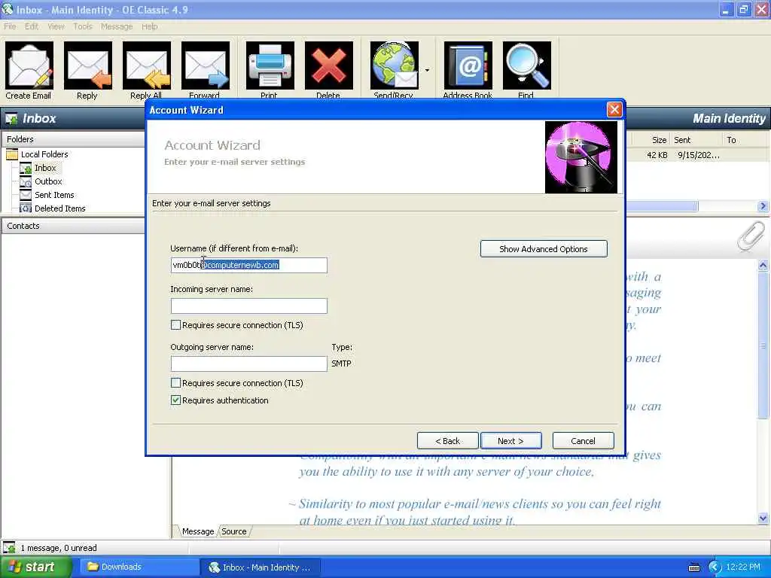Expand hidden system tray icons arrow

[x=715, y=567]
